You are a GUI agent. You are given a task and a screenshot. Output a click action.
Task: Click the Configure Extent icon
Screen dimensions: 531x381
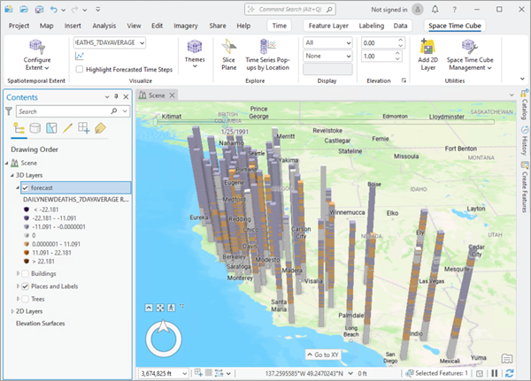pos(36,47)
